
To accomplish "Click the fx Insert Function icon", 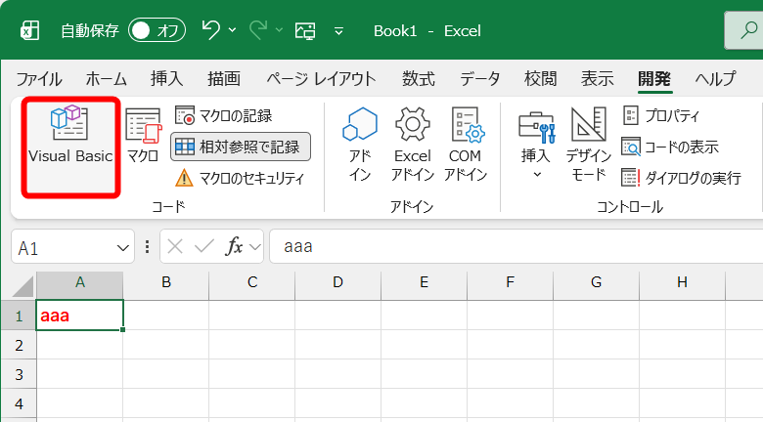I will (234, 247).
